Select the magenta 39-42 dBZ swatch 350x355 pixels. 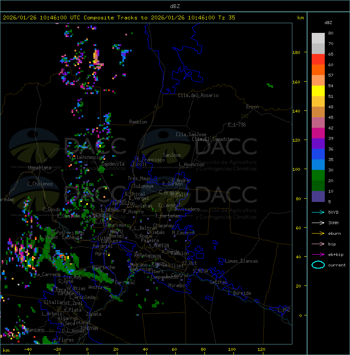318,133
